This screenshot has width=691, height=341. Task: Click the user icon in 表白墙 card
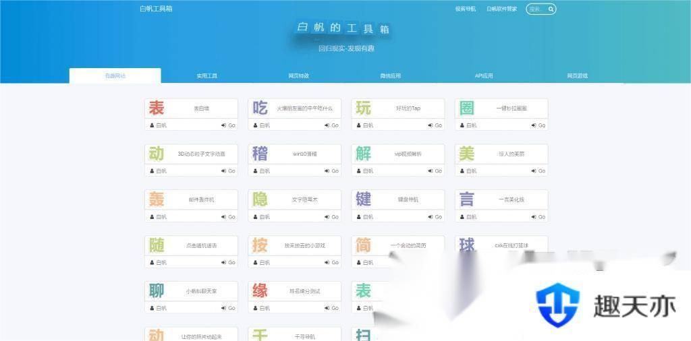click(x=152, y=125)
